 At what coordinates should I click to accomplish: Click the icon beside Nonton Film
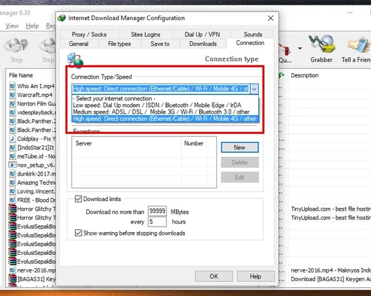pyautogui.click(x=13, y=104)
